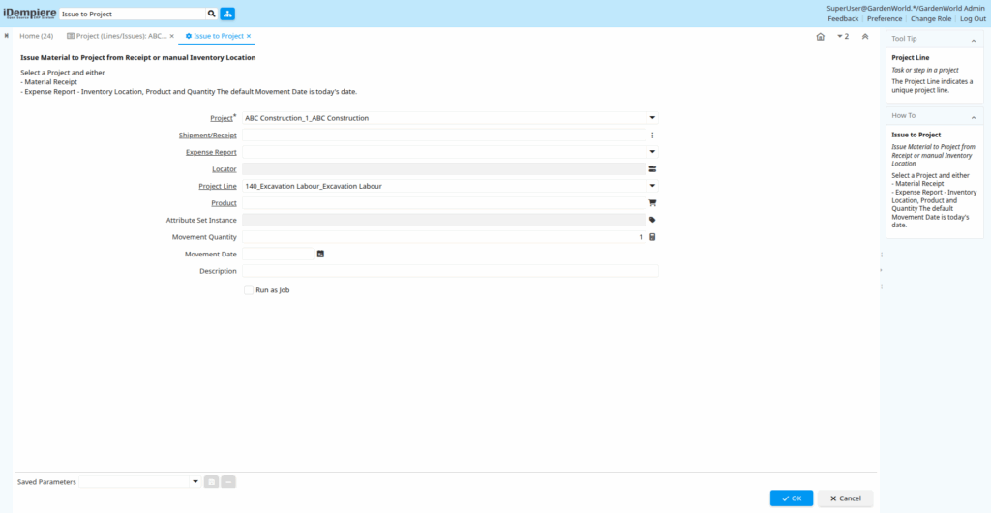The image size is (991, 513).
Task: Enable the Run as Job checkbox
Action: pyautogui.click(x=249, y=290)
